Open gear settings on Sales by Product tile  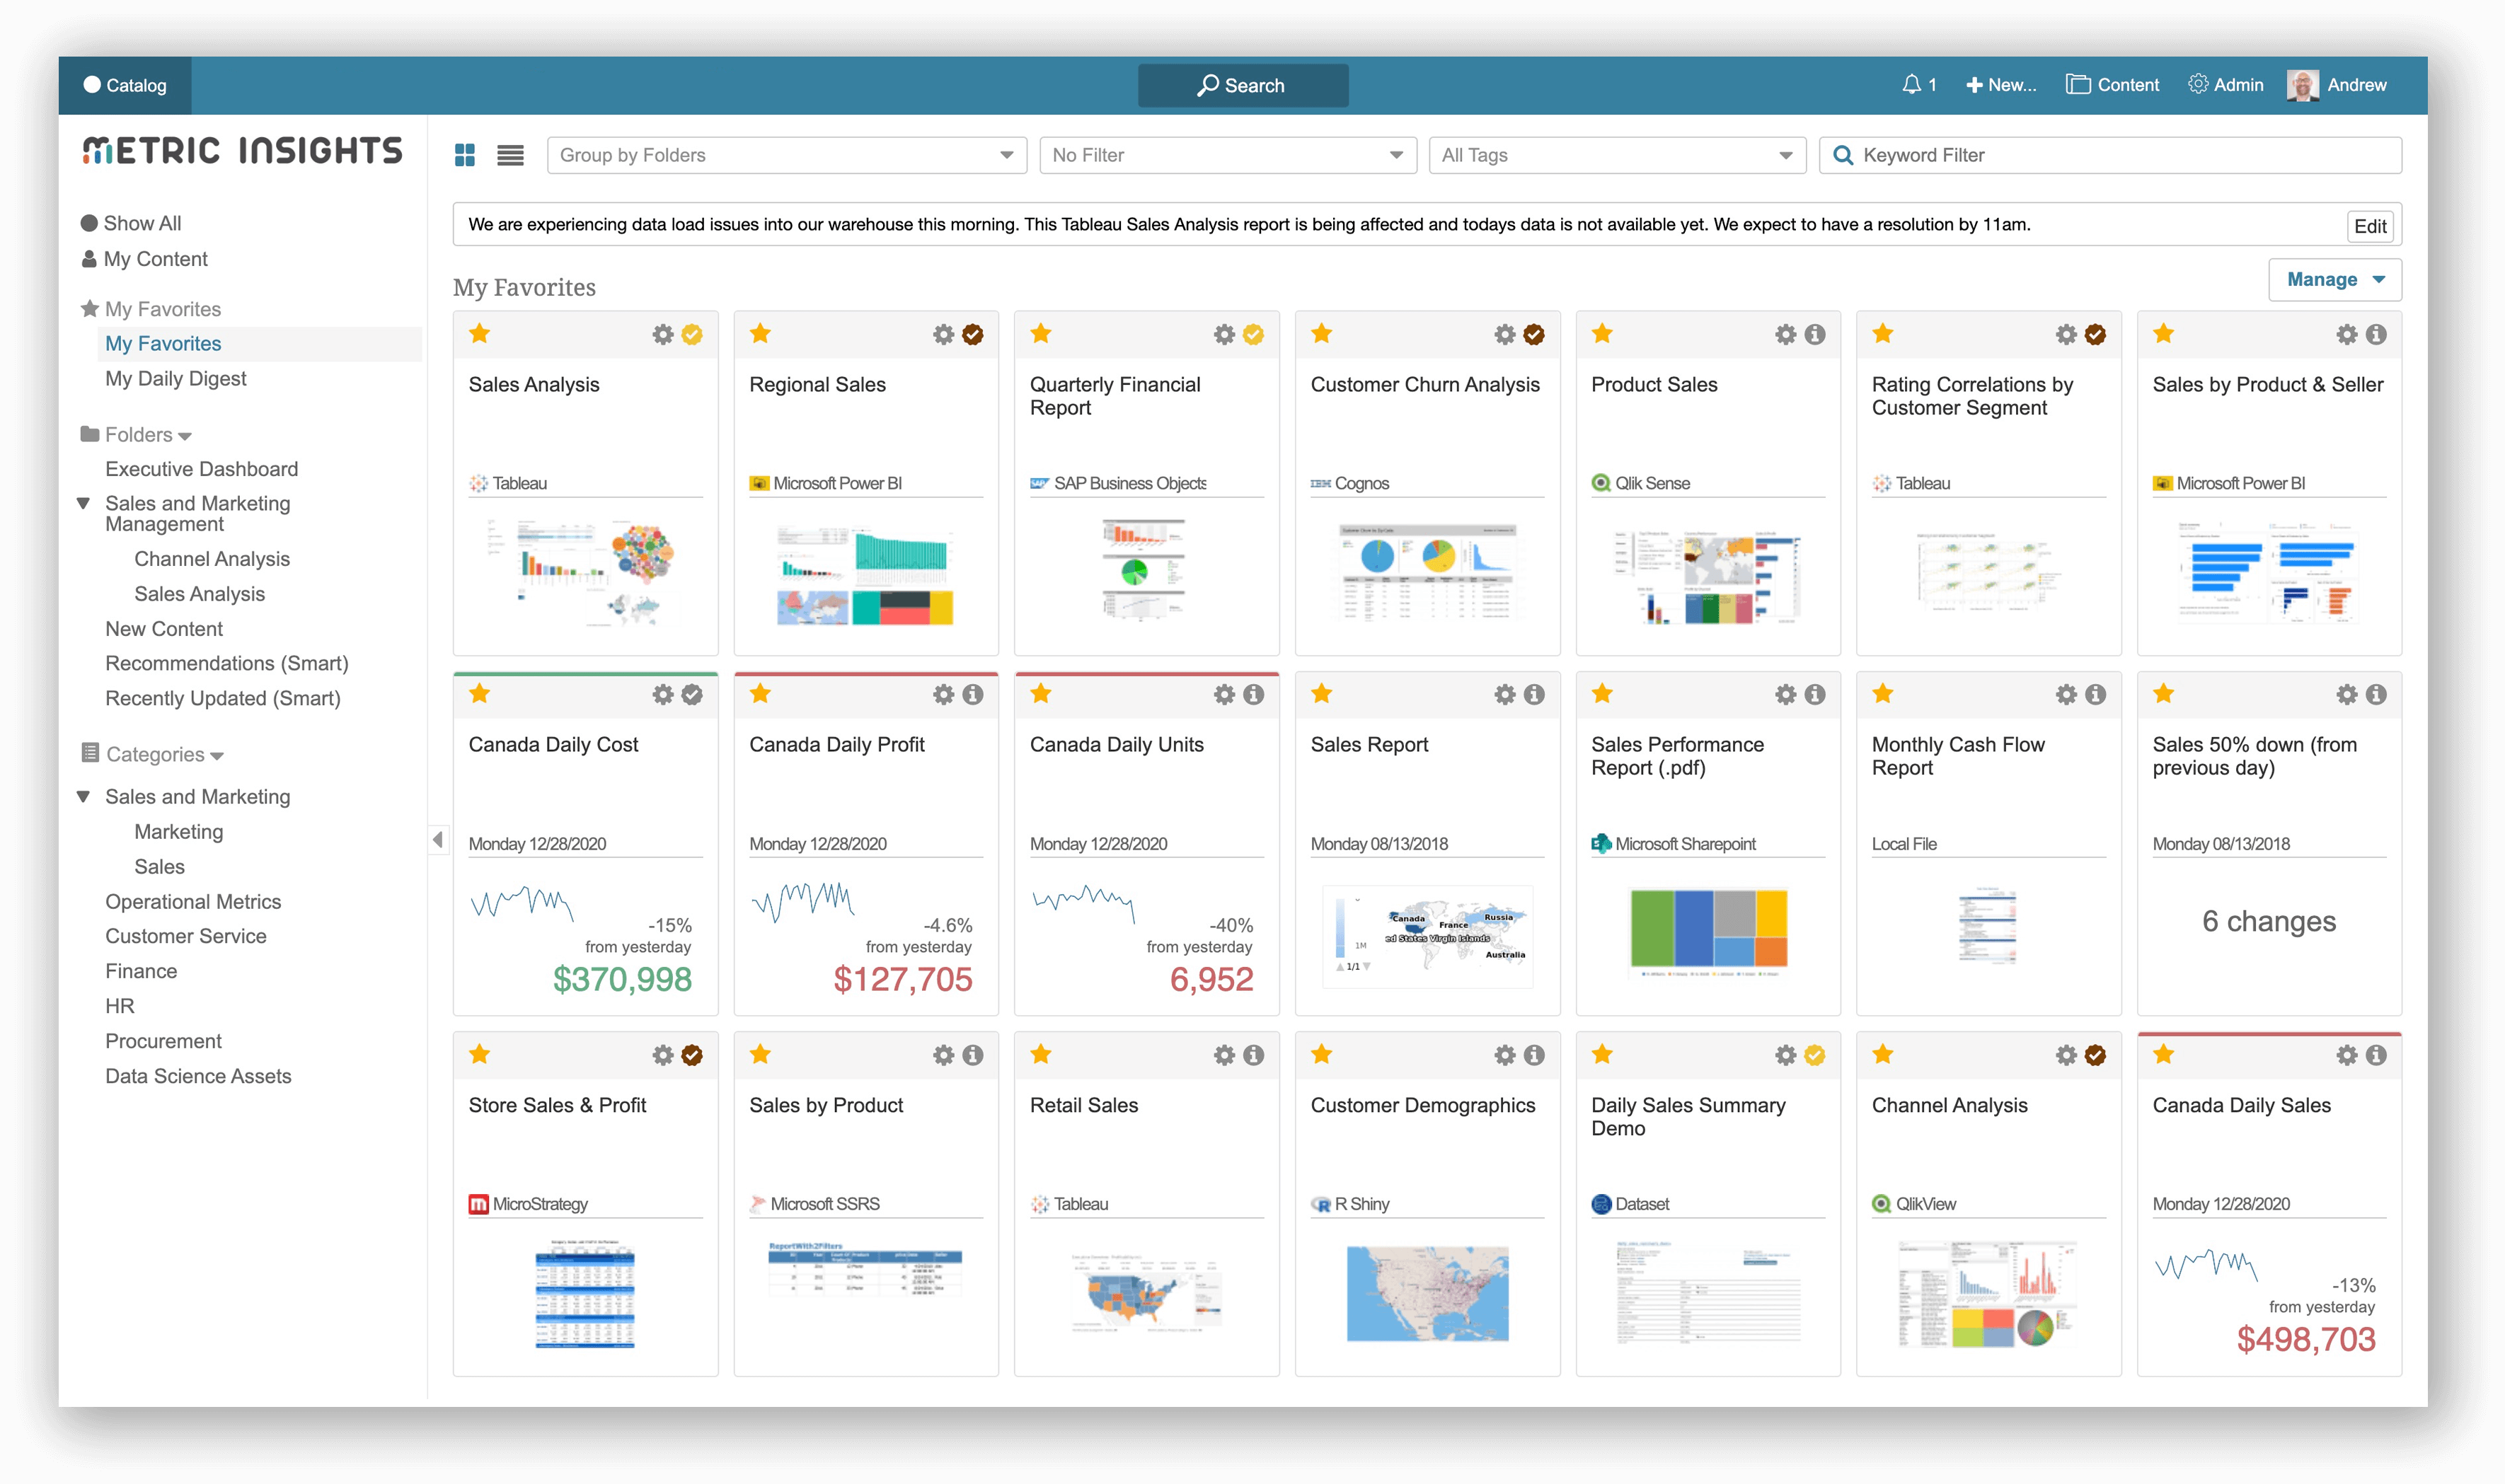943,1055
